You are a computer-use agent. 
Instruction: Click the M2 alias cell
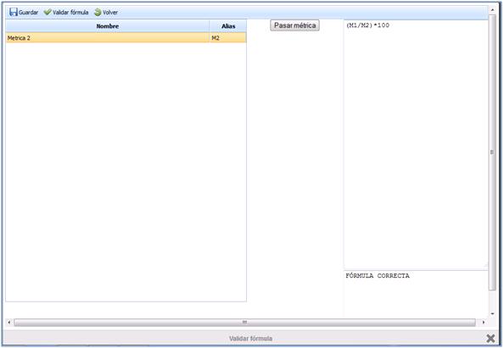[x=228, y=38]
